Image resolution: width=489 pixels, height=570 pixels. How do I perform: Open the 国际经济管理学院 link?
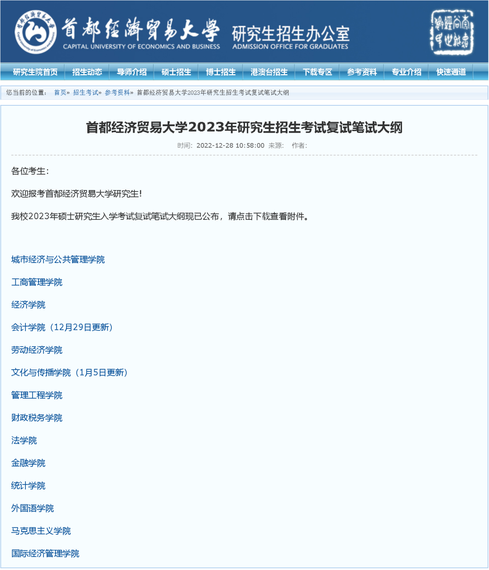[45, 554]
